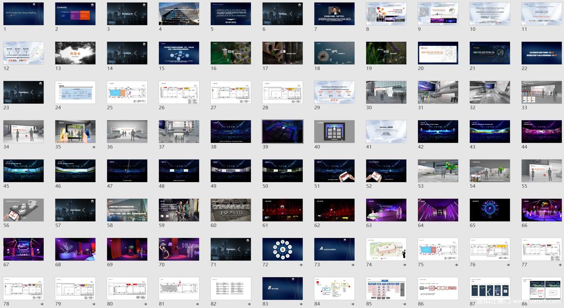
Task: Select slide 40 gray tablet thumbnail
Action: pyautogui.click(x=334, y=132)
